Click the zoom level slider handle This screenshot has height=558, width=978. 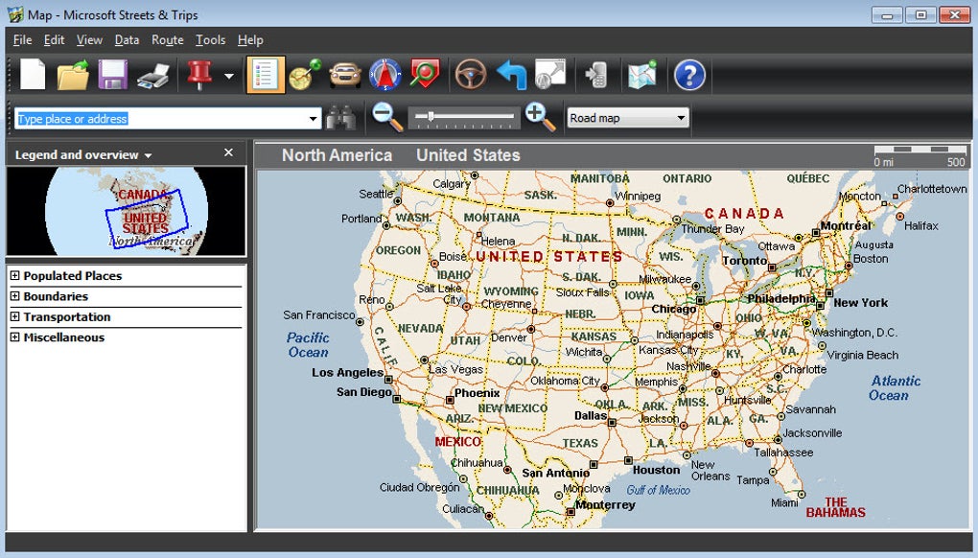click(x=431, y=117)
